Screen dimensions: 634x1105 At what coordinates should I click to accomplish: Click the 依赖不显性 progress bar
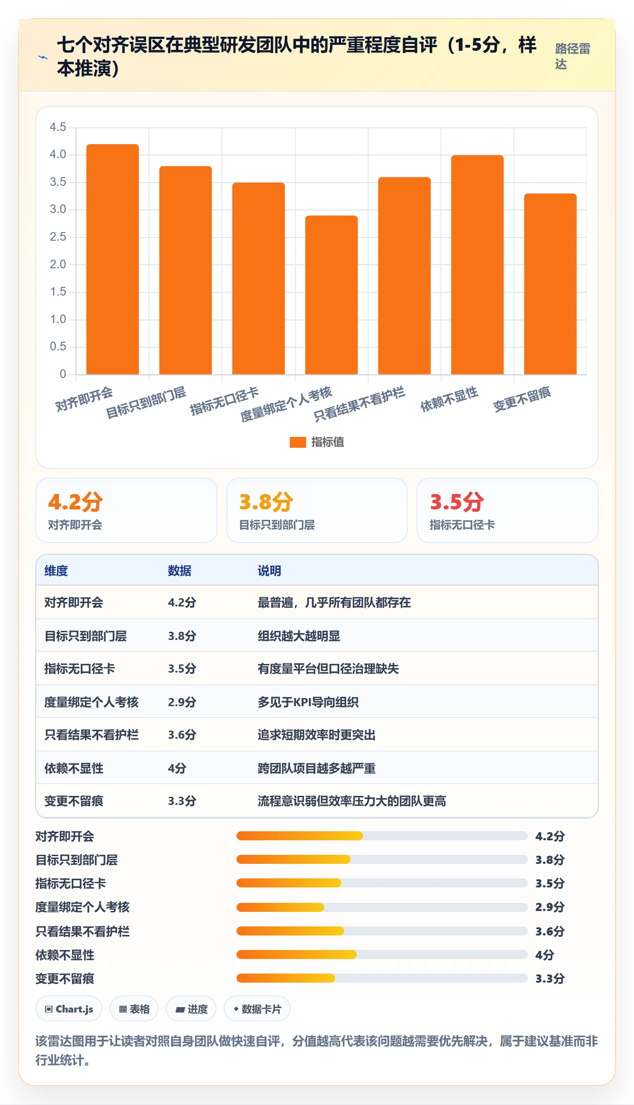point(382,955)
